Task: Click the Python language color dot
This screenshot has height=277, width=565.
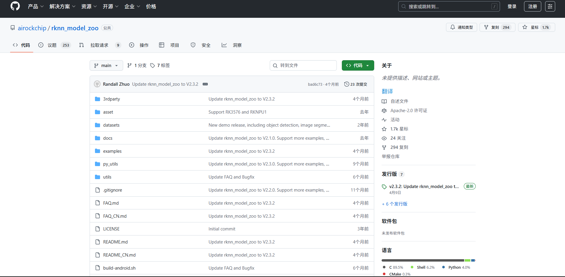Action: click(x=444, y=267)
